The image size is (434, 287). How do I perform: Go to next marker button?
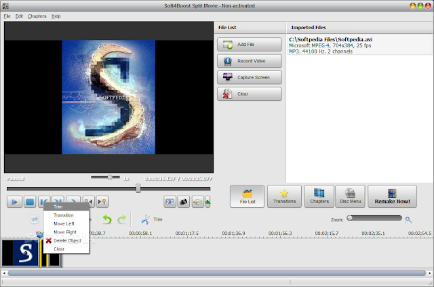(102, 202)
